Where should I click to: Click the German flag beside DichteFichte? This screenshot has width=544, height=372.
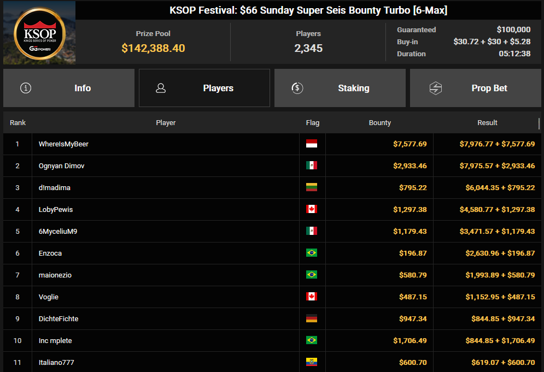click(312, 318)
